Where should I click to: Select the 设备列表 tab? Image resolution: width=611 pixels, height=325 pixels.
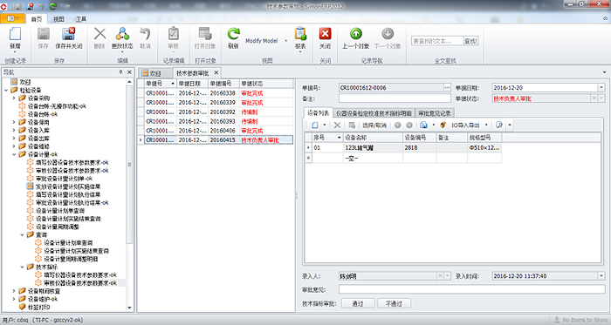(x=318, y=112)
